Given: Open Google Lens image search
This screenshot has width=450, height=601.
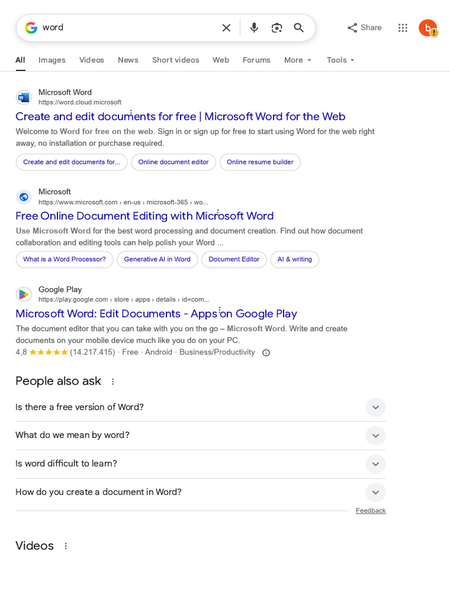Looking at the screenshot, I should (277, 28).
